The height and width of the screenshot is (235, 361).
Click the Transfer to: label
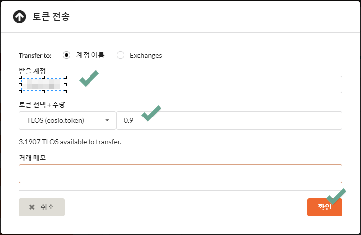(35, 55)
